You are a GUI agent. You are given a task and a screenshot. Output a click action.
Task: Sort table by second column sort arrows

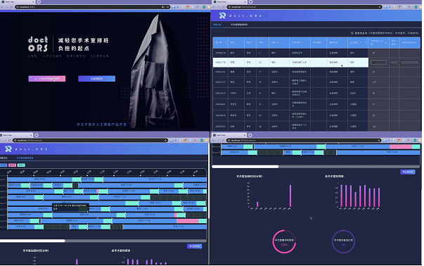pos(242,43)
